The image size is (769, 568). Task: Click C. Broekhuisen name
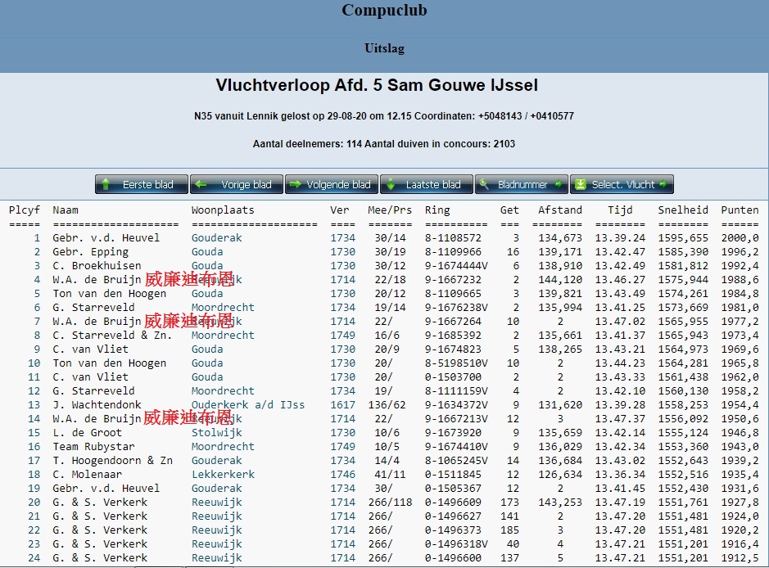97,266
